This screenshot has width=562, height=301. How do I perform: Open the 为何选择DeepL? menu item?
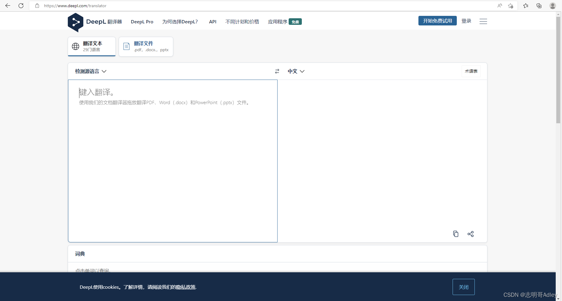[x=180, y=22]
